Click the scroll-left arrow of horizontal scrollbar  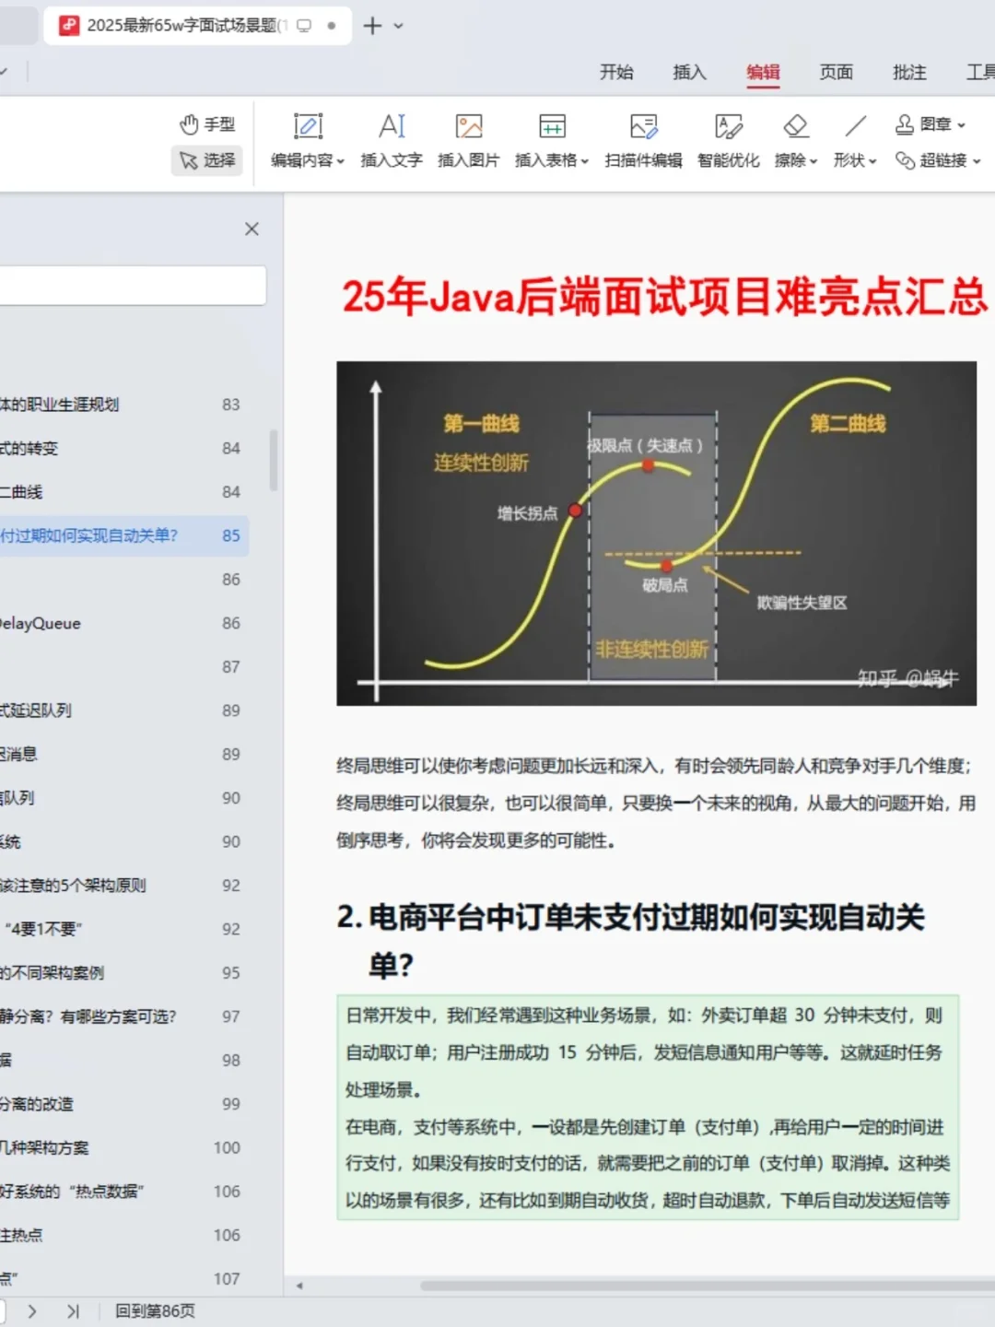[x=299, y=1286]
